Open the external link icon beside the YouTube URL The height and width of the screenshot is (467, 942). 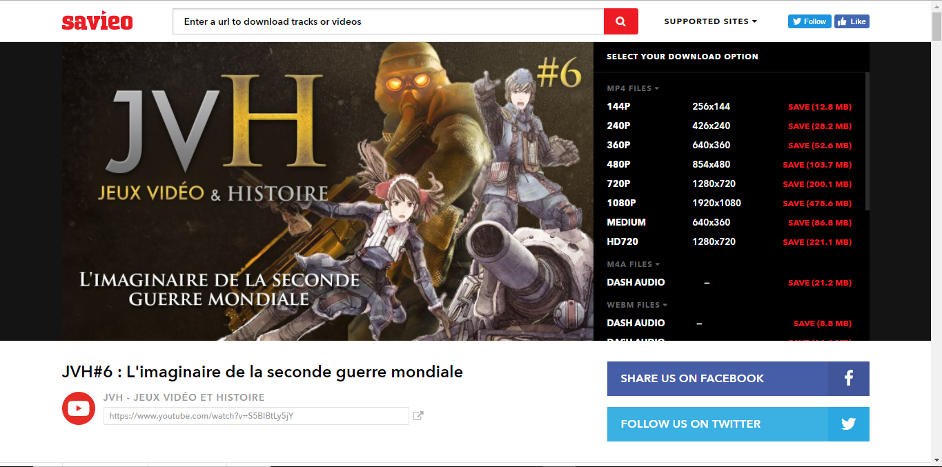click(x=418, y=416)
